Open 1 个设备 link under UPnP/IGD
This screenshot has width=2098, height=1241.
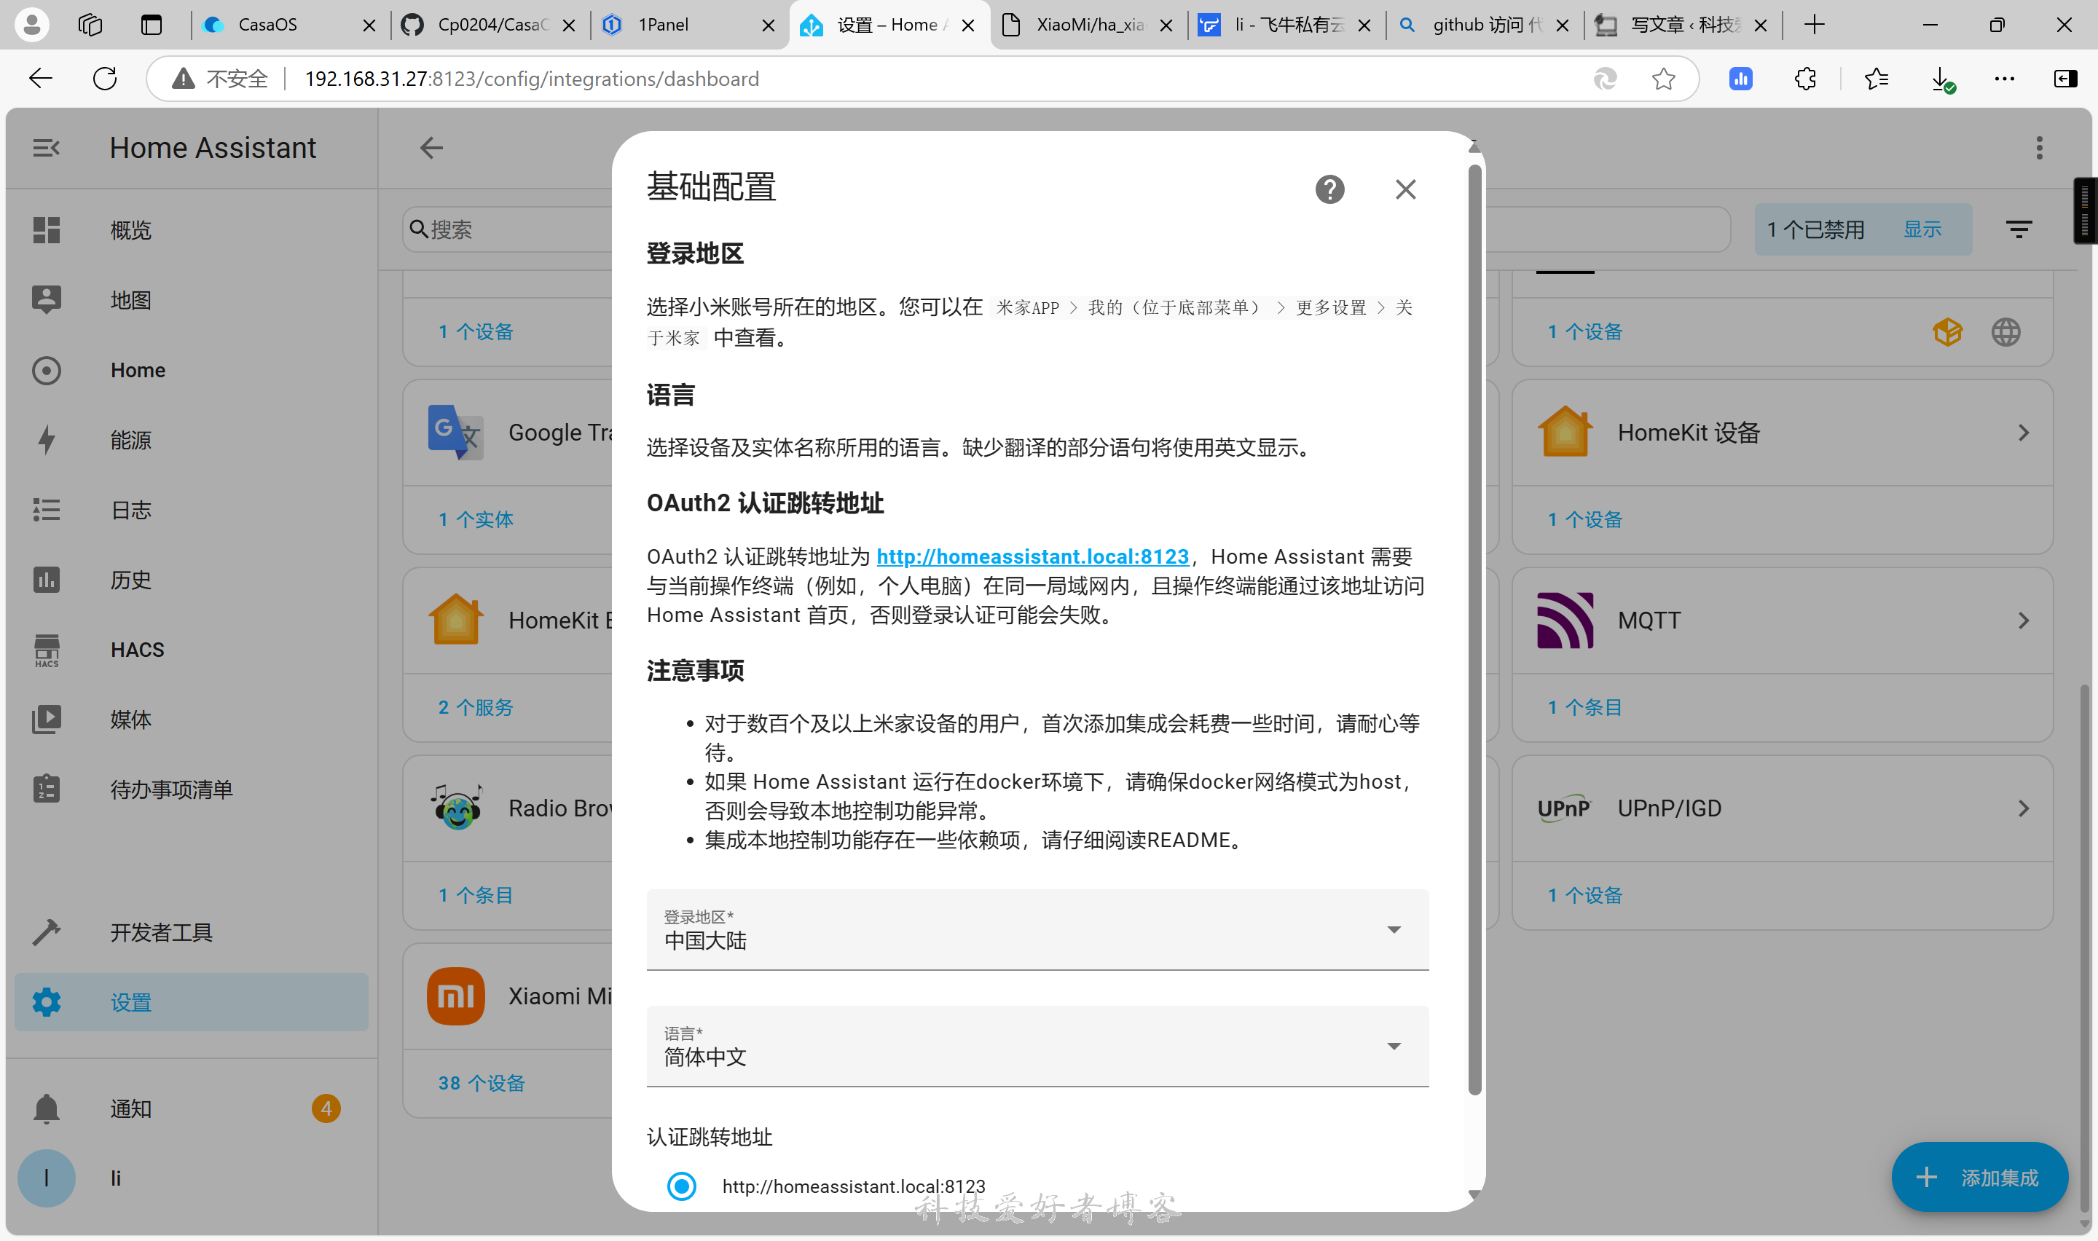1584,895
